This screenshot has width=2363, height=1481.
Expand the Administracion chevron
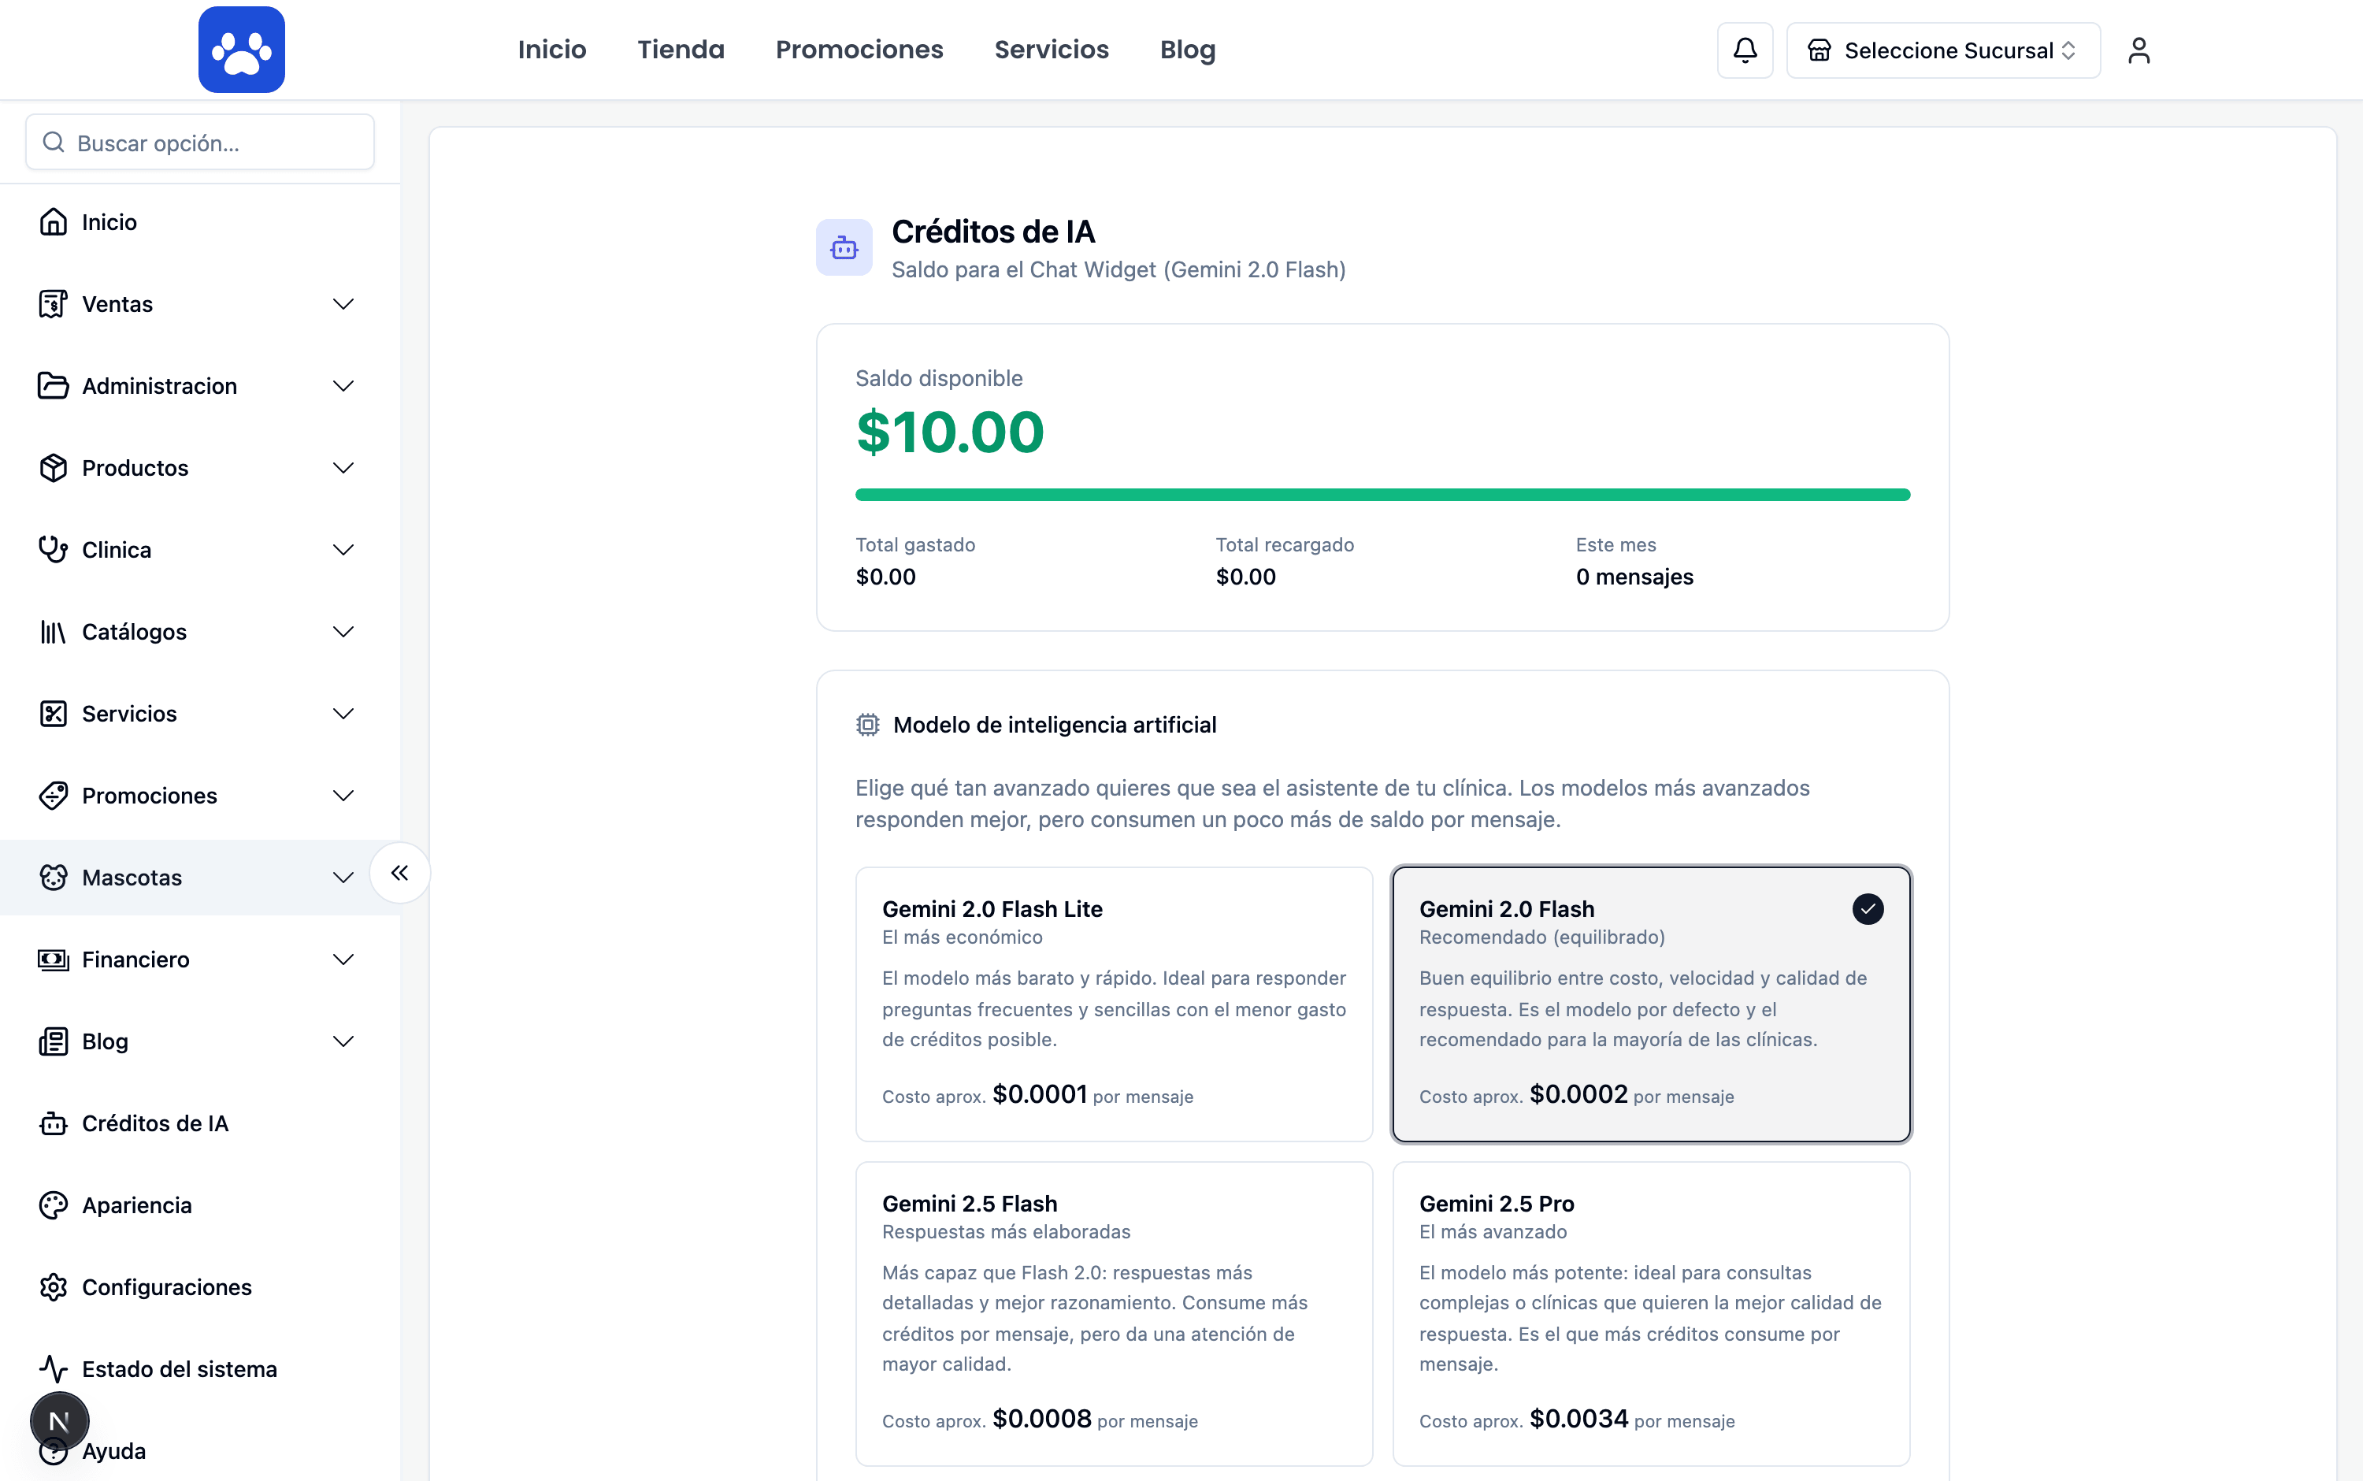coord(343,386)
